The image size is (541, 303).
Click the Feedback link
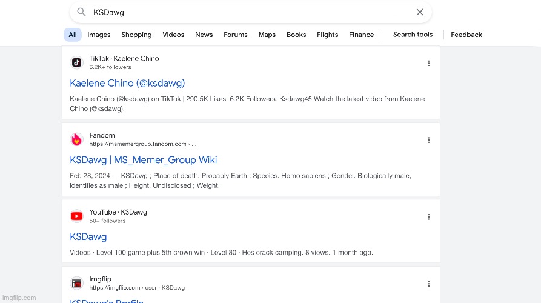click(466, 35)
